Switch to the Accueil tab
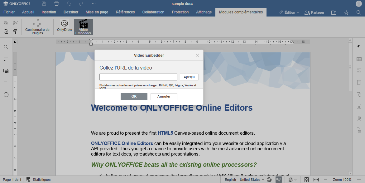This screenshot has height=183, width=365. 28,12
